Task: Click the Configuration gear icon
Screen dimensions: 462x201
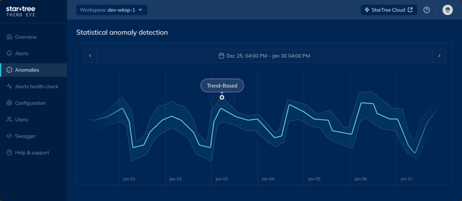Action: pyautogui.click(x=9, y=103)
